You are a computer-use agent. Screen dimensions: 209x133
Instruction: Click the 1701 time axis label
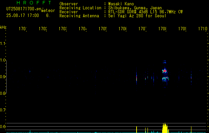point(23,29)
